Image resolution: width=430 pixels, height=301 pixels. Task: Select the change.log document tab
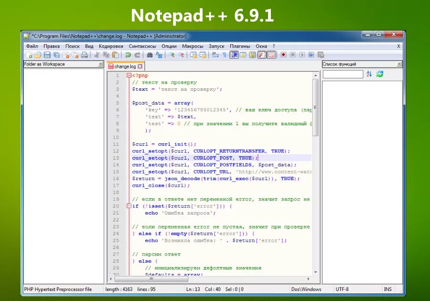(x=125, y=66)
